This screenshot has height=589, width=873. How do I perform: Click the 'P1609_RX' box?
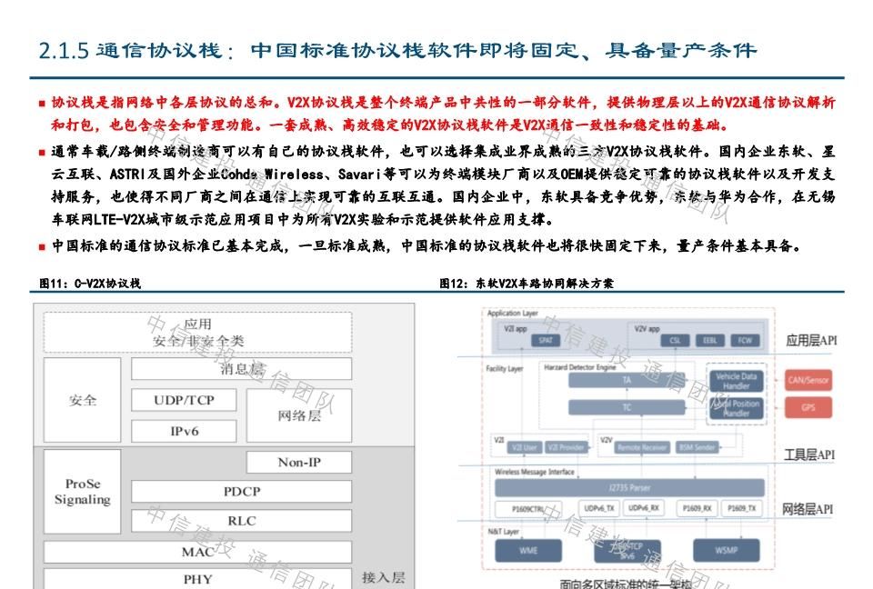tap(697, 508)
